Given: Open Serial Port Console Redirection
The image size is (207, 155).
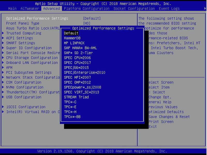Looking at the screenshot, I should pos(33,53).
